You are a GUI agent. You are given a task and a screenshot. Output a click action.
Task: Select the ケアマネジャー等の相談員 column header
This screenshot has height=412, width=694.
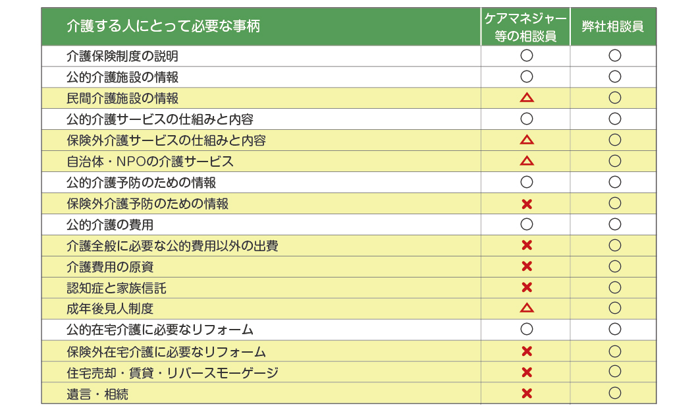[x=525, y=26]
